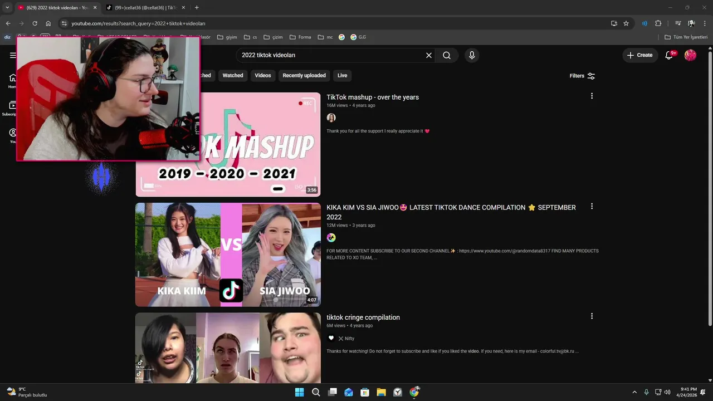Viewport: 713px width, 401px height.
Task: Open channel avatar of TikTok mashup video
Action: [331, 118]
